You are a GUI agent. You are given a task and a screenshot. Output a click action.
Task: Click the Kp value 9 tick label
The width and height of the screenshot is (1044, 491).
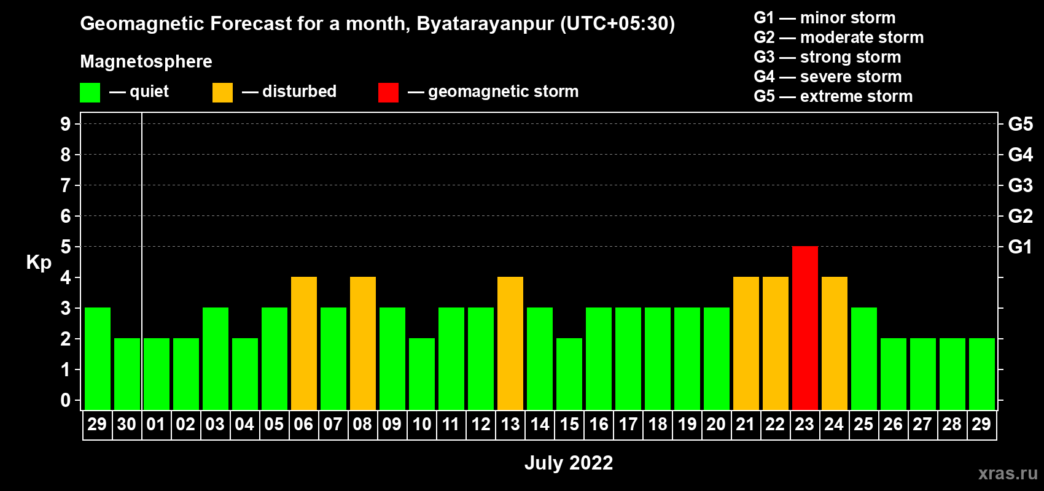(66, 124)
